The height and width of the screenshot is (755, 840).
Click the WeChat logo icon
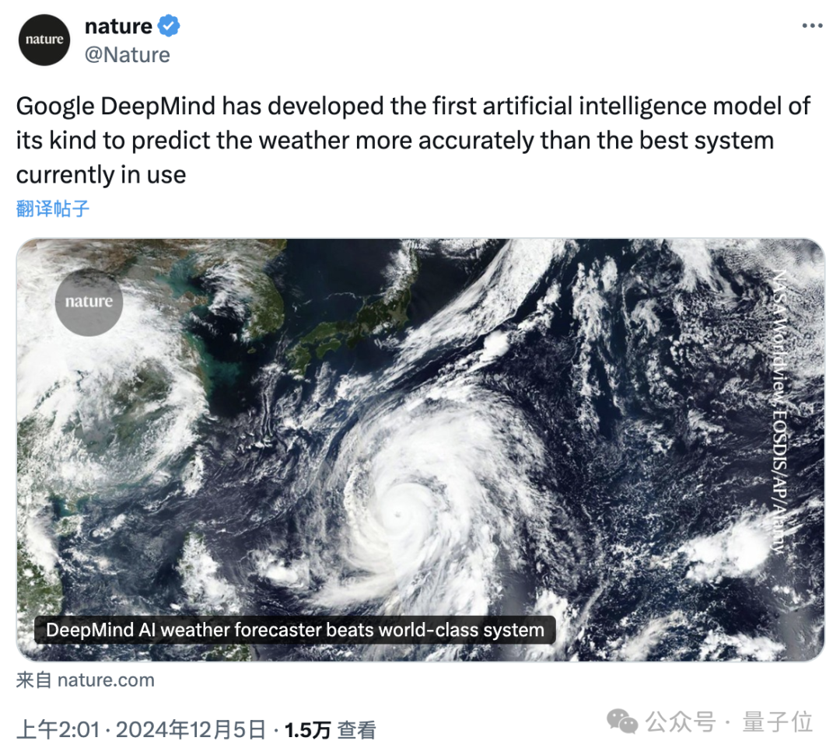tap(623, 722)
